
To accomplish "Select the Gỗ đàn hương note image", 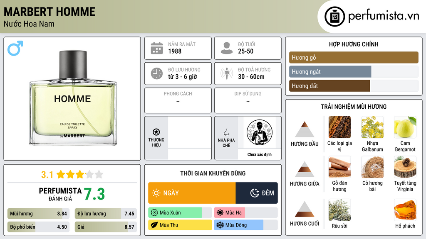I will coord(339,167).
